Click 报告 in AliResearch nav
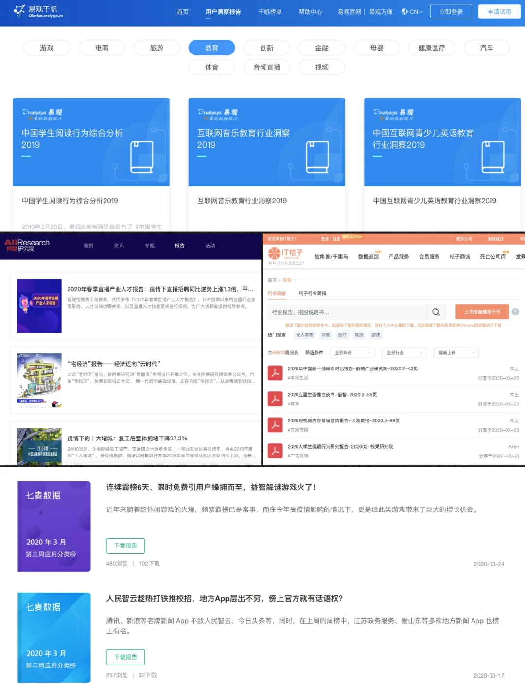The height and width of the screenshot is (700, 525). [180, 245]
